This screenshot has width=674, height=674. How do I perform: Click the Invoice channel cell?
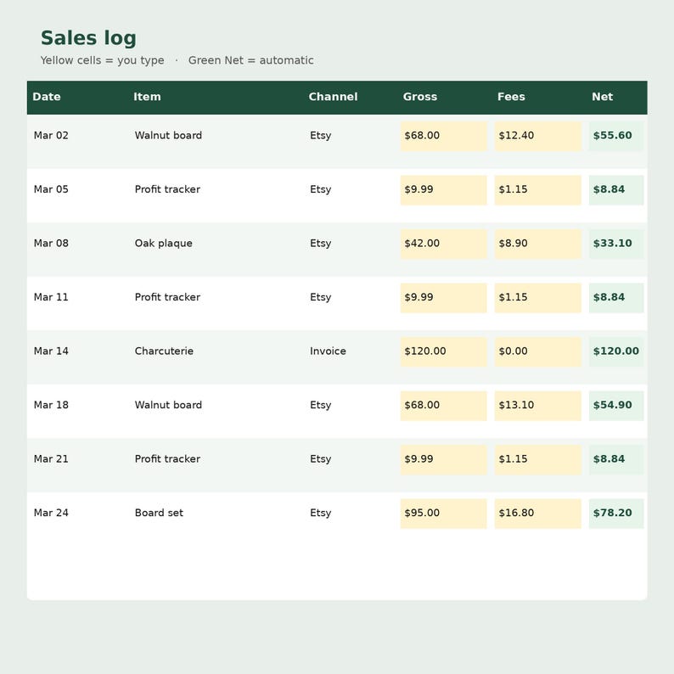click(x=328, y=351)
